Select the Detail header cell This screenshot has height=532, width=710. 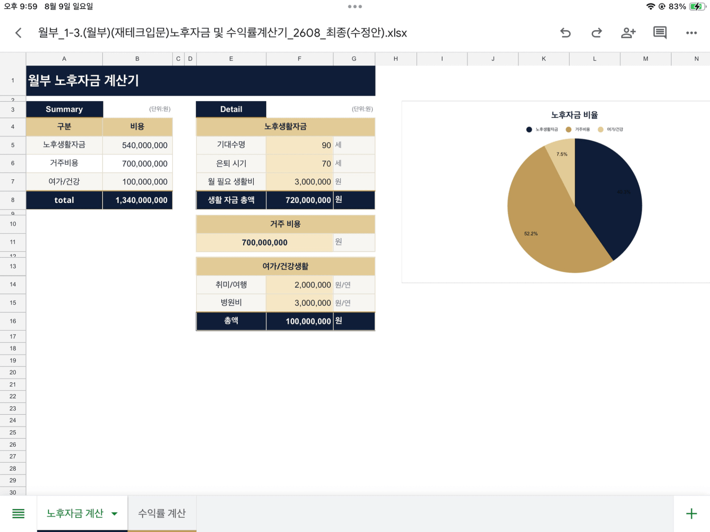click(x=231, y=109)
